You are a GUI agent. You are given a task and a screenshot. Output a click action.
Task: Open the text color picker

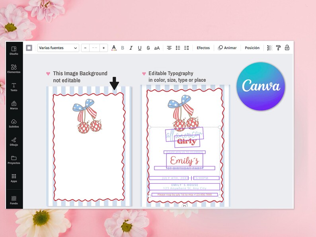click(x=114, y=48)
